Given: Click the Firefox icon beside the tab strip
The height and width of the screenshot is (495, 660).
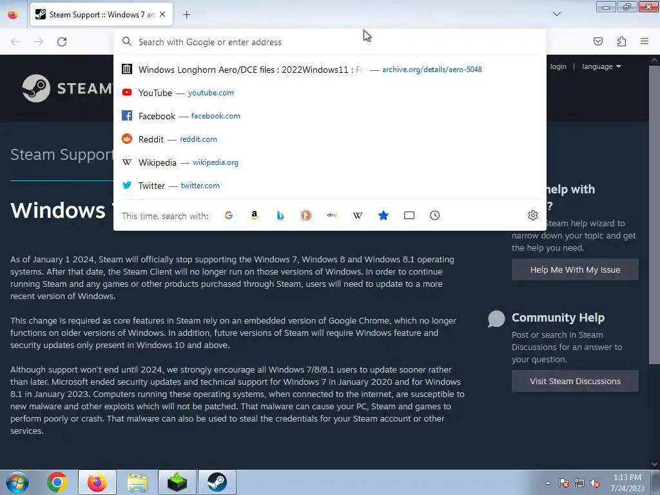Looking at the screenshot, I should (x=13, y=15).
